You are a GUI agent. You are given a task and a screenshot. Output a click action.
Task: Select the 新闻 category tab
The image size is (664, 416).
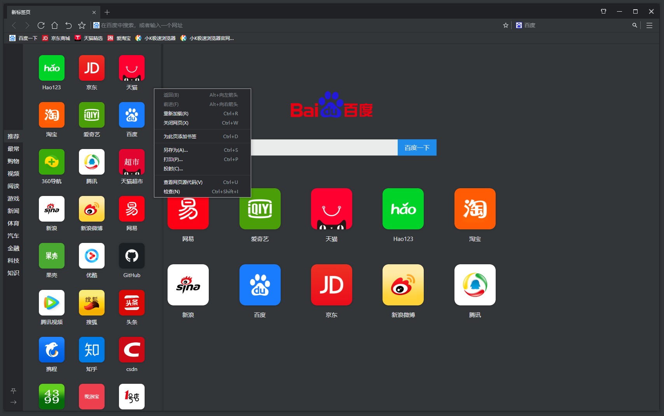(x=13, y=211)
